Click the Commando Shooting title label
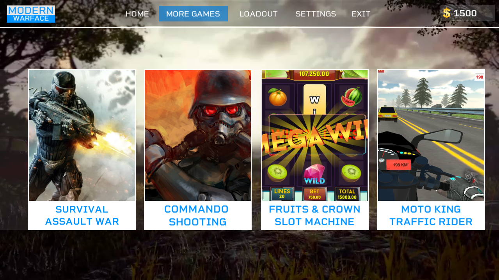This screenshot has width=499, height=280. pyautogui.click(x=197, y=215)
